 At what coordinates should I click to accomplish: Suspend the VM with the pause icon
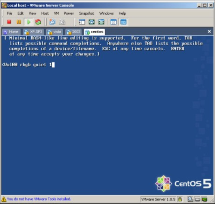[x=19, y=22]
